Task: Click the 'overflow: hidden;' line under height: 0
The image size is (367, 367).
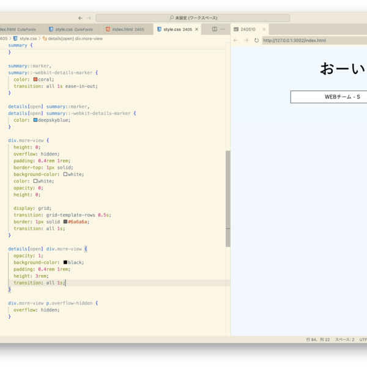Action: pos(37,154)
